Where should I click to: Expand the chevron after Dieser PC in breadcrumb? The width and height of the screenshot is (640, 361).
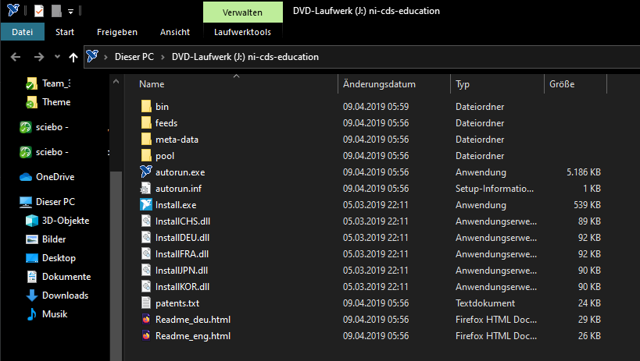pos(165,57)
